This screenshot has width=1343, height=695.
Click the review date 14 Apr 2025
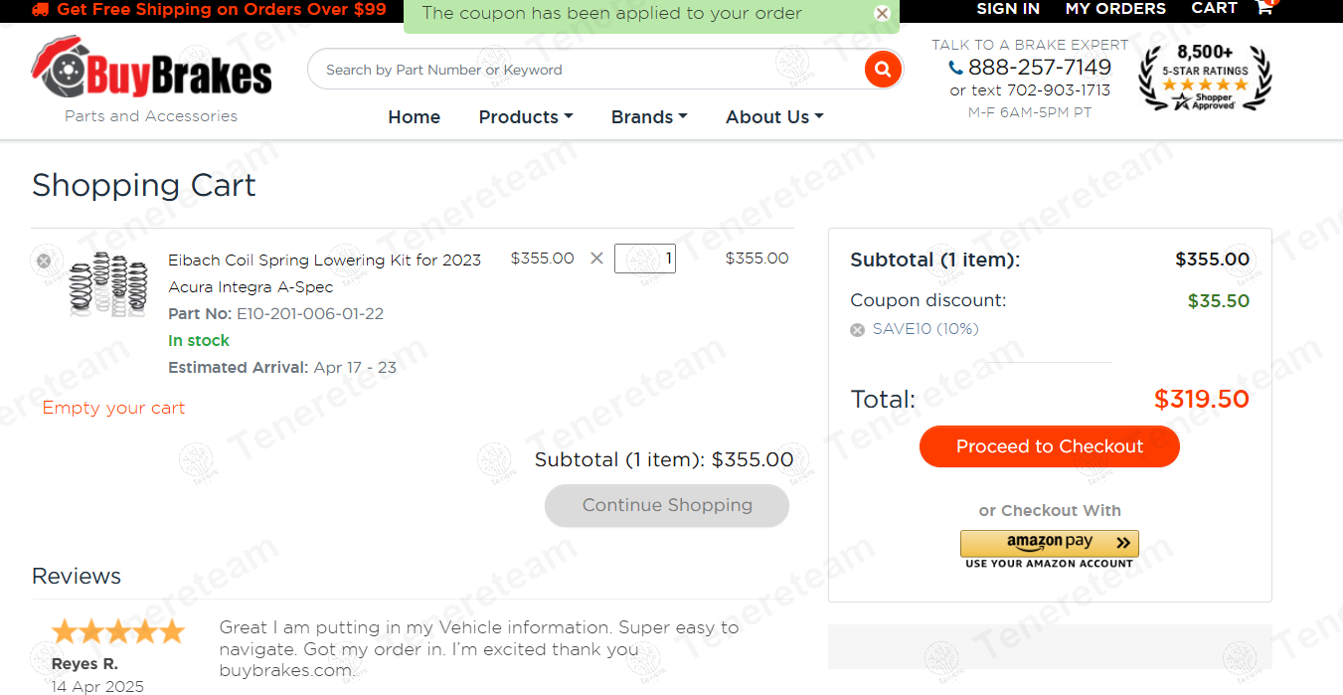(x=97, y=686)
